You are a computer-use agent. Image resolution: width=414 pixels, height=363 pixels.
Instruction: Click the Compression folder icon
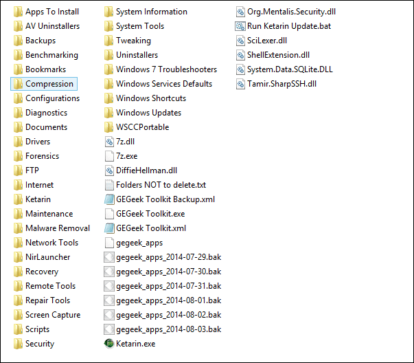(18, 84)
